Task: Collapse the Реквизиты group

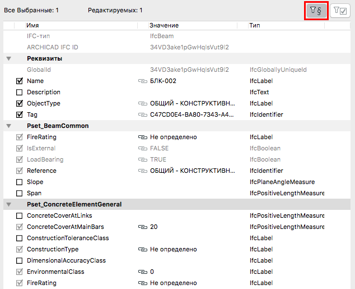Action: (9, 59)
